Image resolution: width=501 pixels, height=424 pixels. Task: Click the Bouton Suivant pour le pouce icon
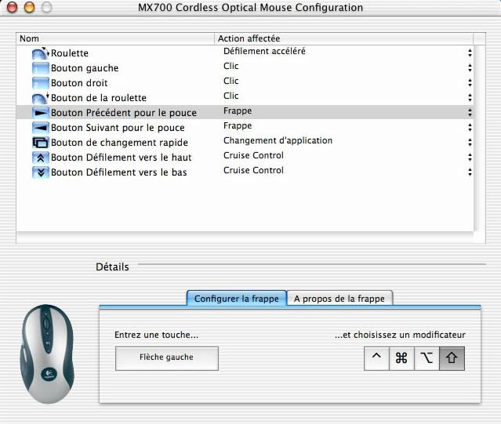[41, 128]
